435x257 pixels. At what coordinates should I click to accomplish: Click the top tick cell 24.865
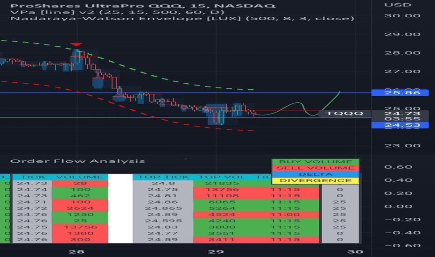(x=163, y=208)
